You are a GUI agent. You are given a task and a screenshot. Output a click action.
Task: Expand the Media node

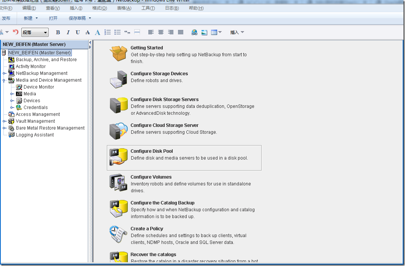point(12,94)
